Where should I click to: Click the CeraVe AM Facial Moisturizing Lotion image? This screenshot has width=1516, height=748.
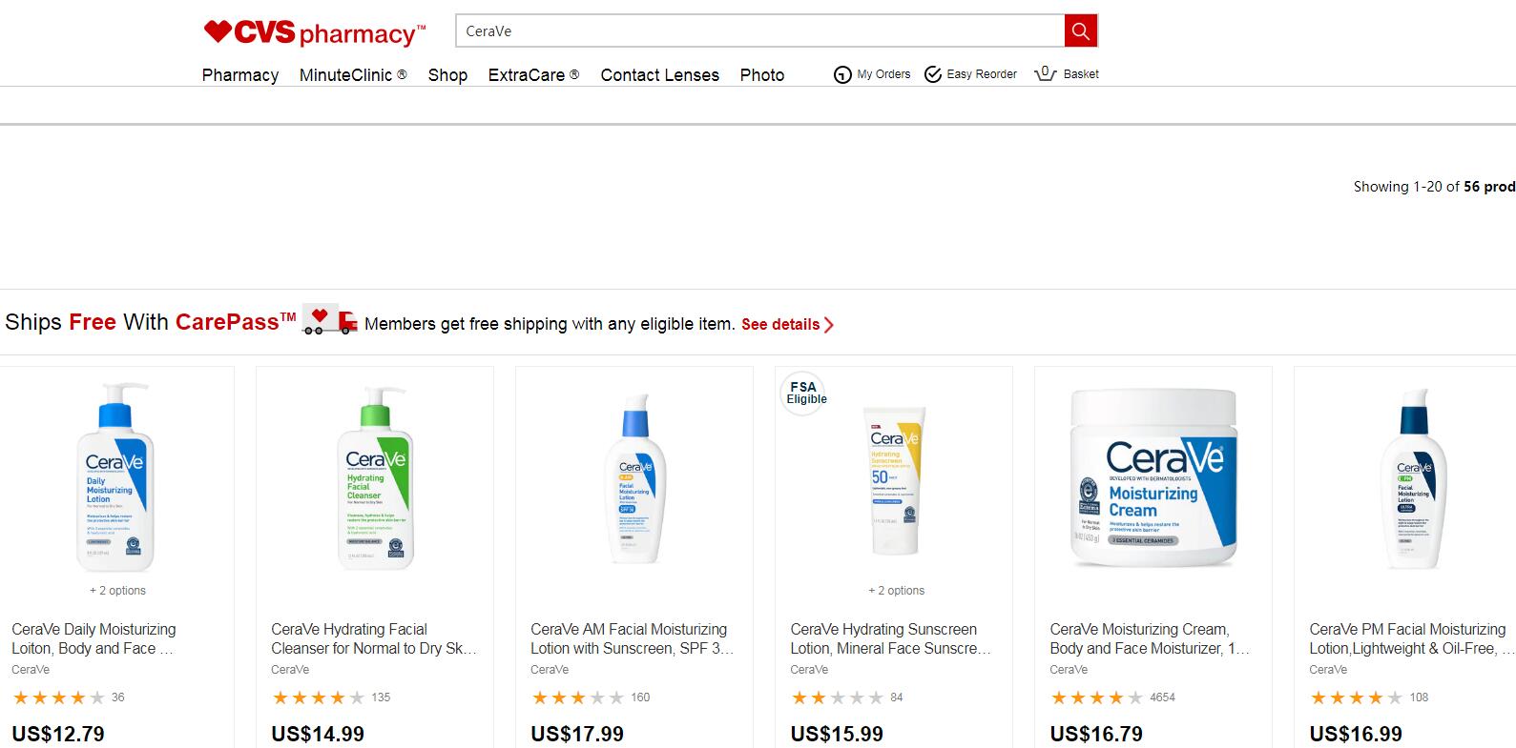(x=634, y=481)
